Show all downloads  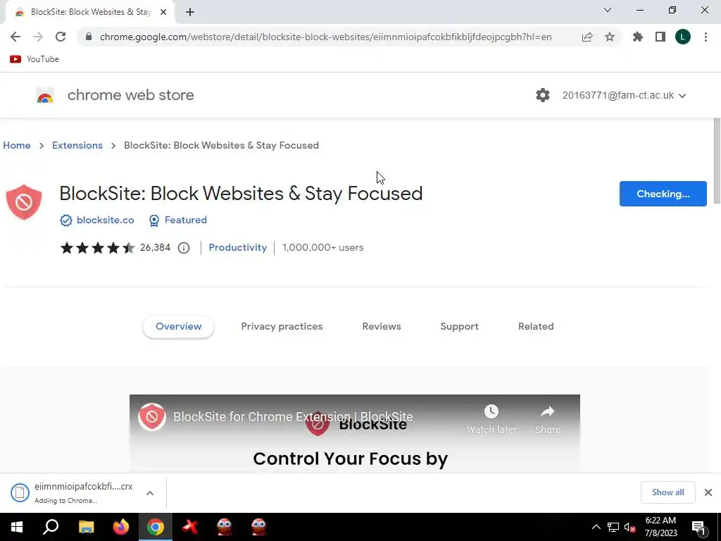tap(667, 492)
